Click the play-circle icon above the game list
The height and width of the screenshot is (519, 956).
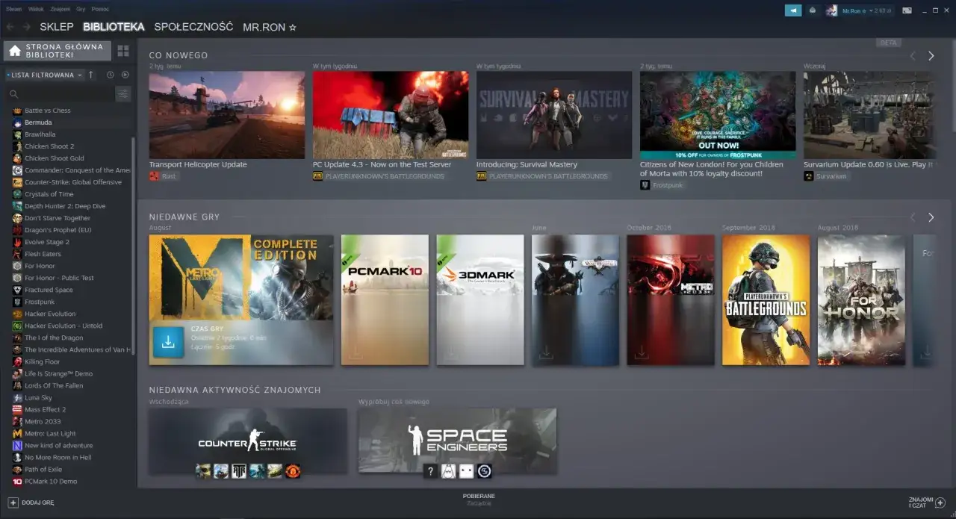click(125, 75)
